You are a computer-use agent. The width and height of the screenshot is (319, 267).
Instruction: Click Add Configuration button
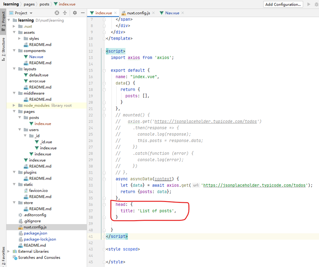[283, 4]
